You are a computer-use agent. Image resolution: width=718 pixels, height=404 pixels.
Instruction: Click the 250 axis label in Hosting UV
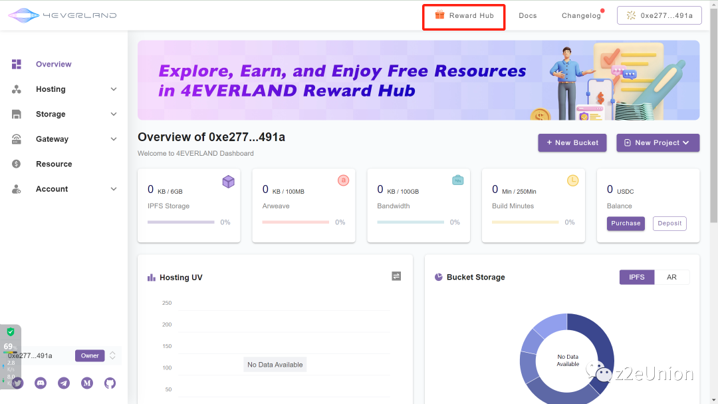167,303
